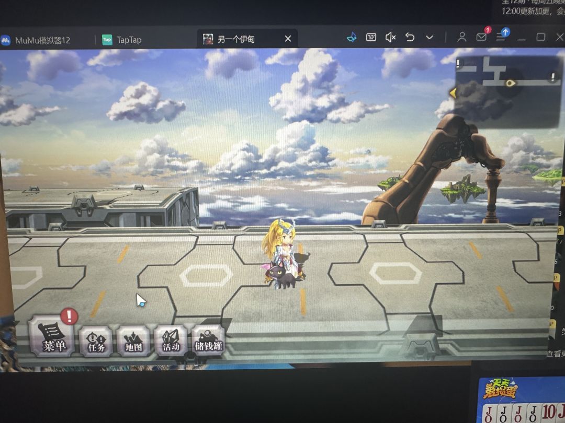This screenshot has height=423, width=565.
Task: Open the 菜单 menu button
Action: click(51, 336)
